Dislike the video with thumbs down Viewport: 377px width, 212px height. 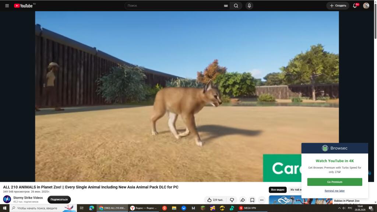coord(232,200)
